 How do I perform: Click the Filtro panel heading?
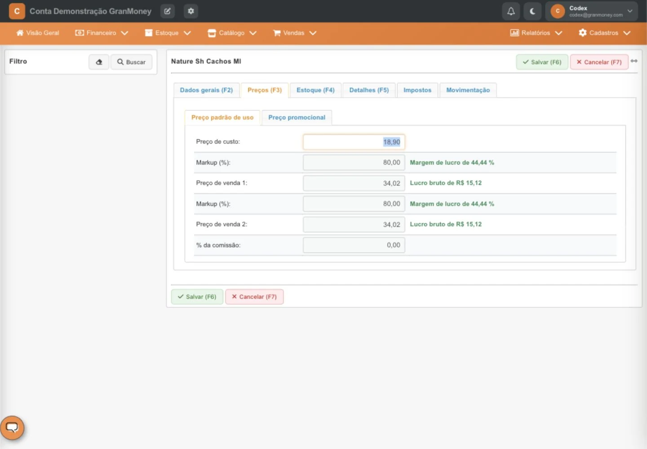(x=18, y=62)
